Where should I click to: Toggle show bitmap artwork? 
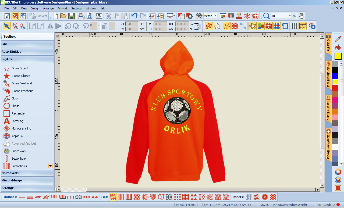click(252, 26)
